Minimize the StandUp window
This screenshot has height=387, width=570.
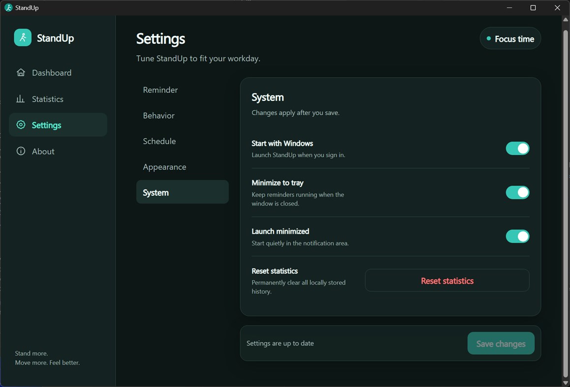509,8
